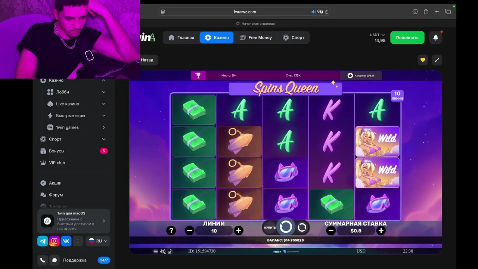Open the Начальная страница favorites bookmark
The image size is (478, 269).
255,24
